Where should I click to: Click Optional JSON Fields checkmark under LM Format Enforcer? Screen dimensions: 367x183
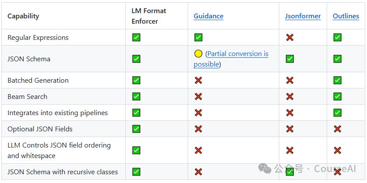(136, 129)
